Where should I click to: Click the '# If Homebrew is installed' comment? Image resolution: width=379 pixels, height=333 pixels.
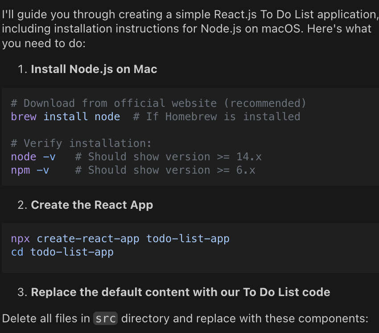click(x=217, y=117)
